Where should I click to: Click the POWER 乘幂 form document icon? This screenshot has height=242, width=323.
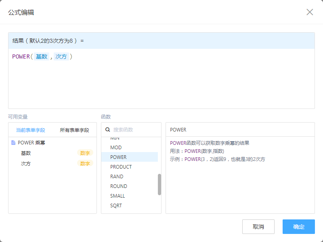tap(13, 143)
